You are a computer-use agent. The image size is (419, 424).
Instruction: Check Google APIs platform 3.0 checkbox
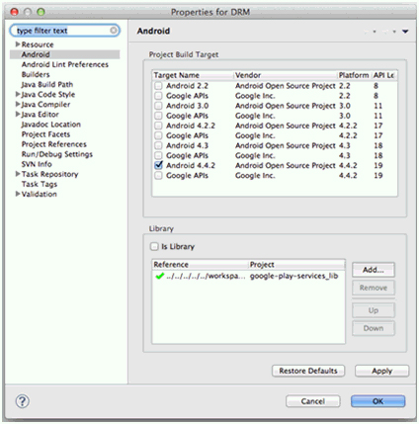pyautogui.click(x=158, y=116)
